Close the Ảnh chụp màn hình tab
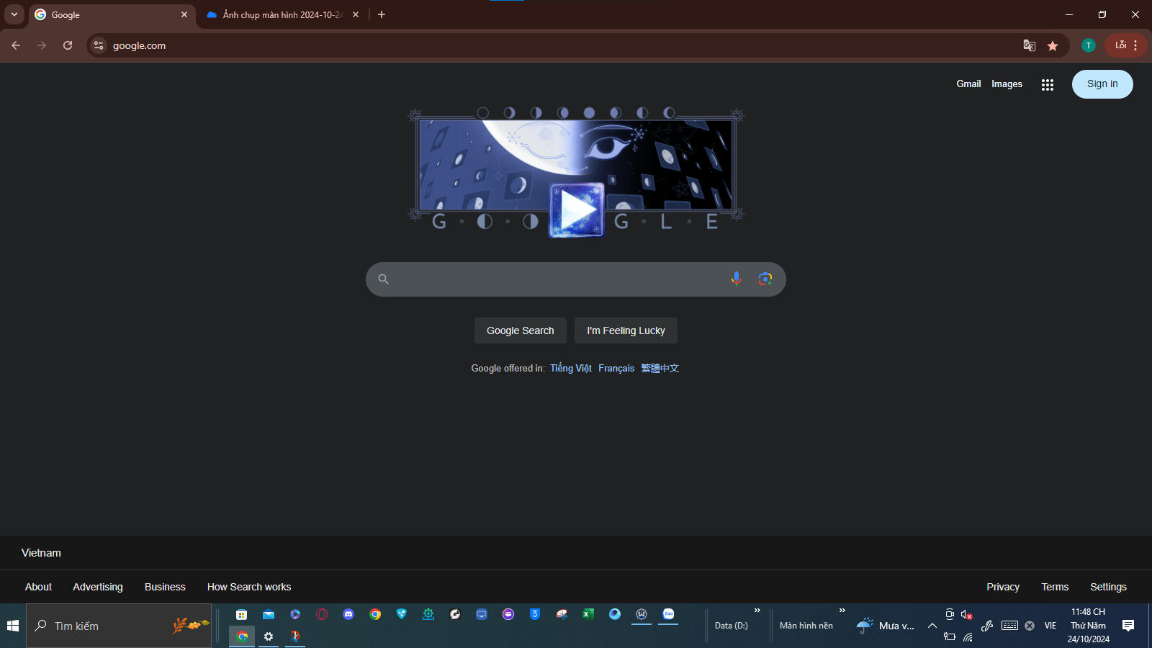Image resolution: width=1152 pixels, height=648 pixels. pos(356,14)
